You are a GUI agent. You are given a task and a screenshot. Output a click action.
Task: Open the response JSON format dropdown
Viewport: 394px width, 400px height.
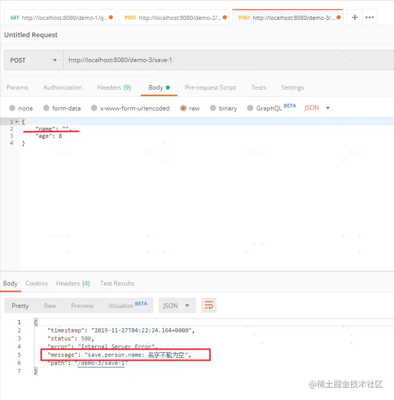coord(177,305)
